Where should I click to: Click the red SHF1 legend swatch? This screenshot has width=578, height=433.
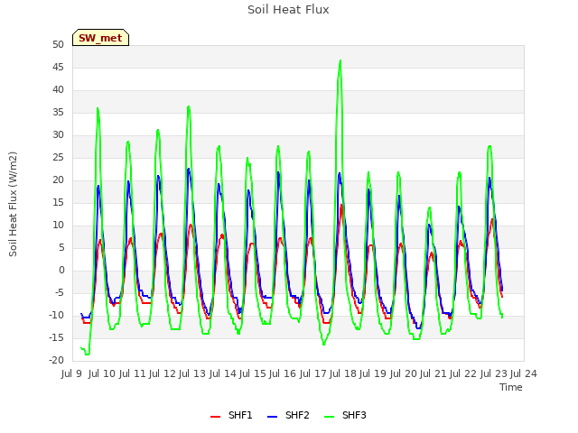215,416
